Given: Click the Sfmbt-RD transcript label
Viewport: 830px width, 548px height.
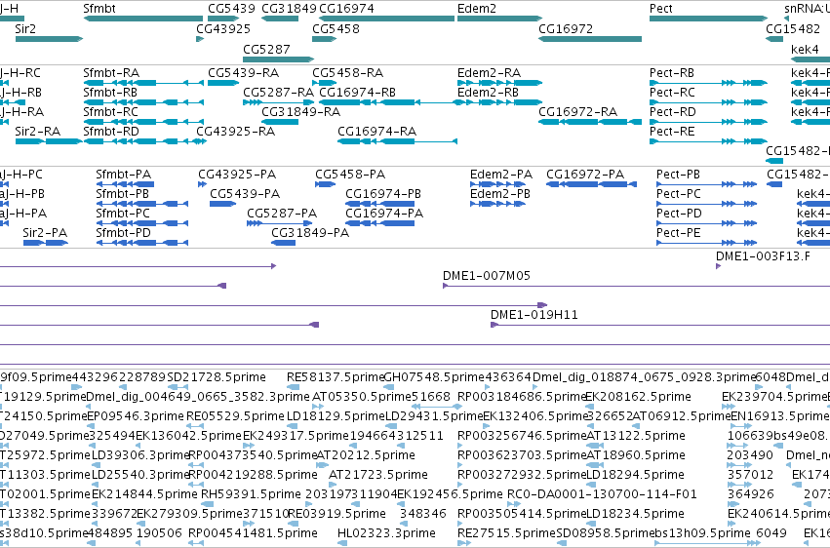Looking at the screenshot, I should point(111,132).
